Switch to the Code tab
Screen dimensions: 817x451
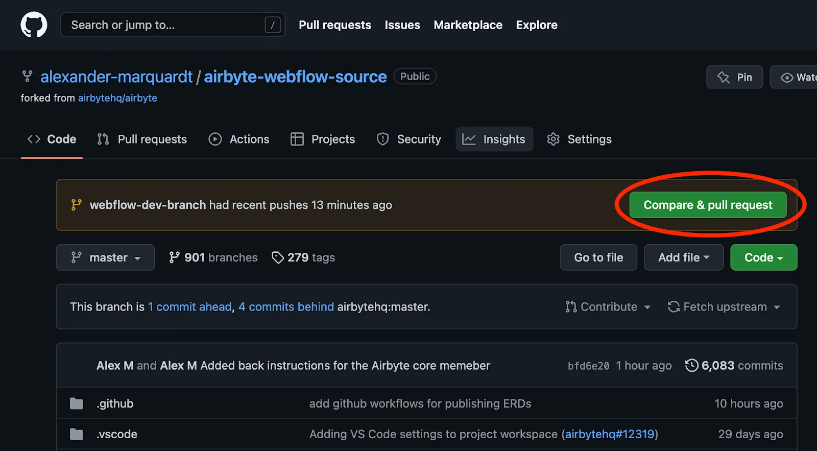[x=52, y=139]
